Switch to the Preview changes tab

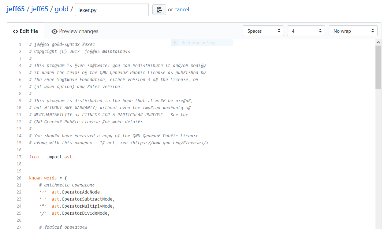75,31
